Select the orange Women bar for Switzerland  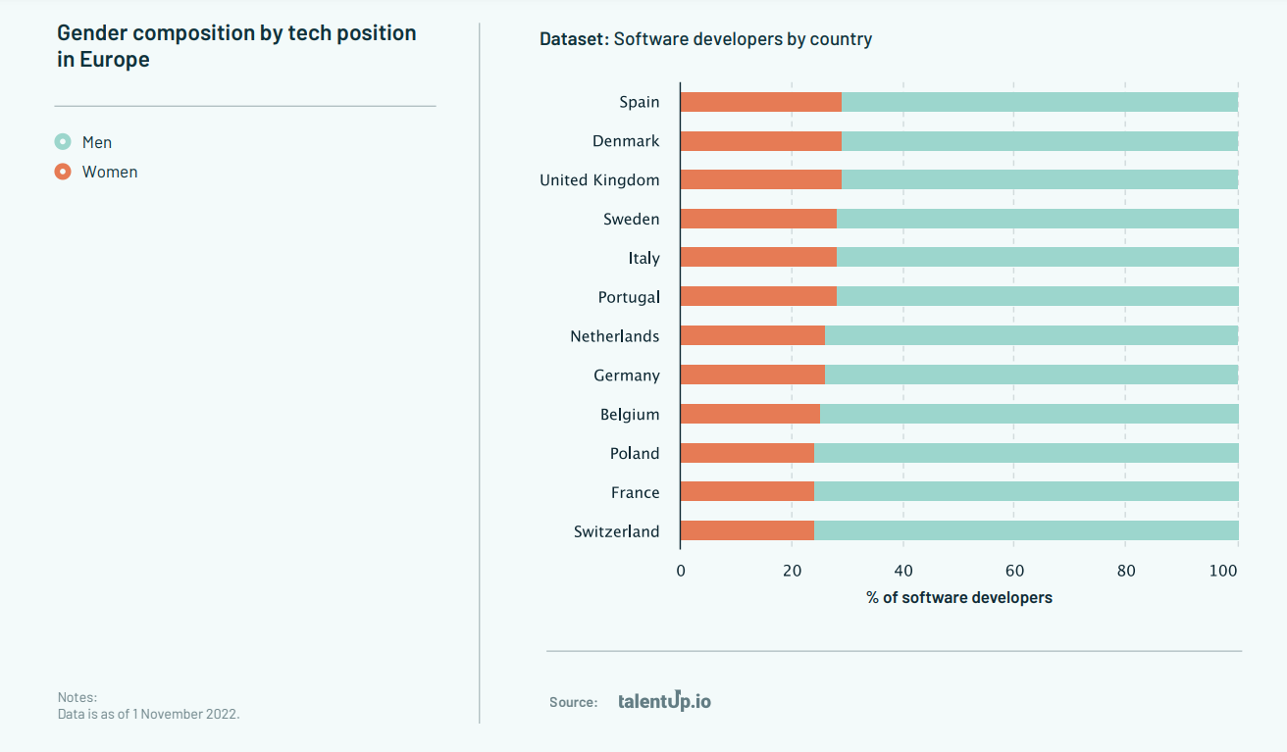pyautogui.click(x=747, y=530)
